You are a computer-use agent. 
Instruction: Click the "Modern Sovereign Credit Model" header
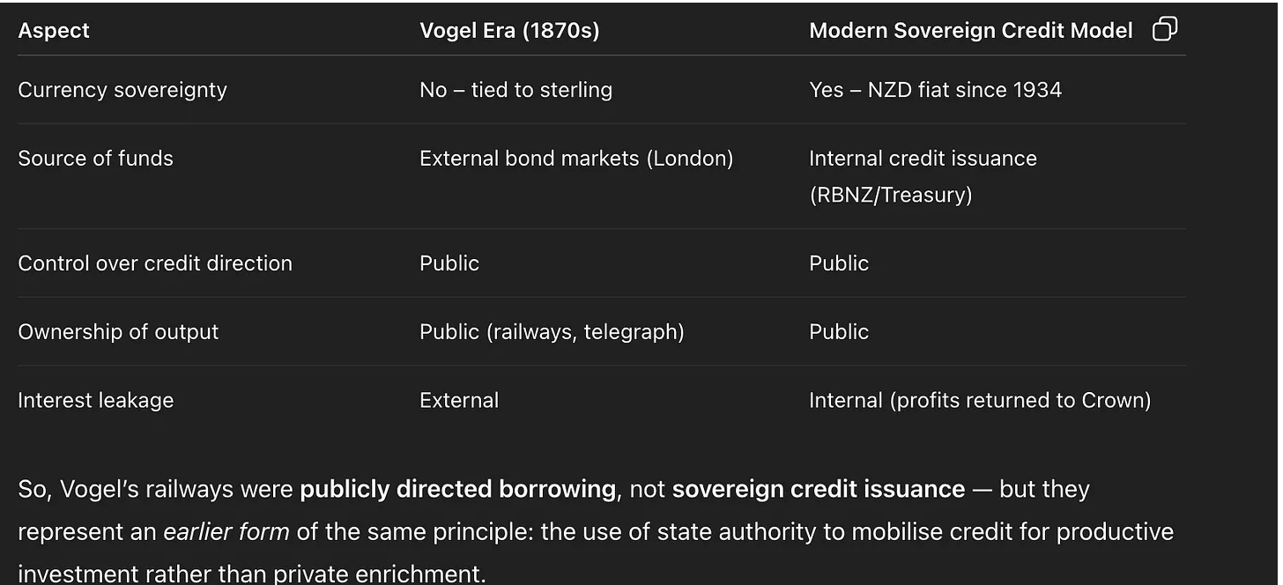970,31
